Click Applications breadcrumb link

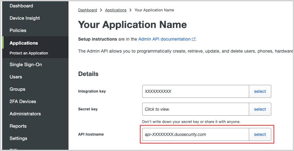pos(116,10)
